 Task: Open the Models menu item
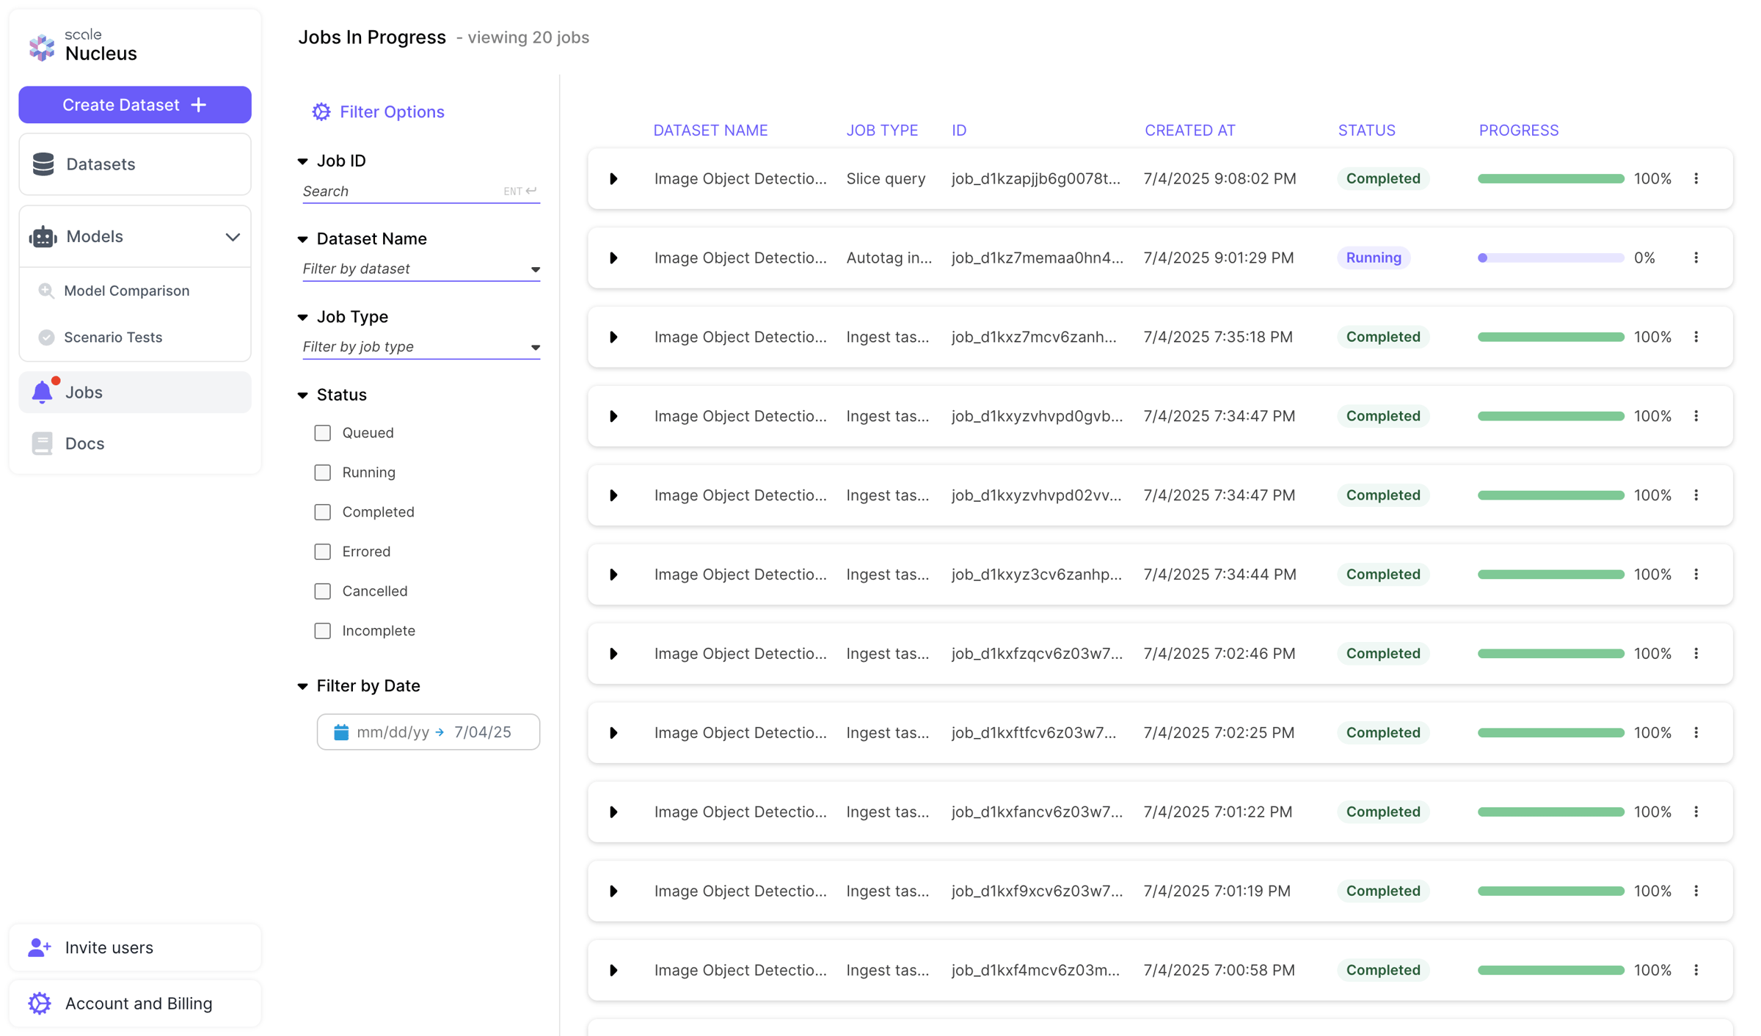tap(135, 237)
